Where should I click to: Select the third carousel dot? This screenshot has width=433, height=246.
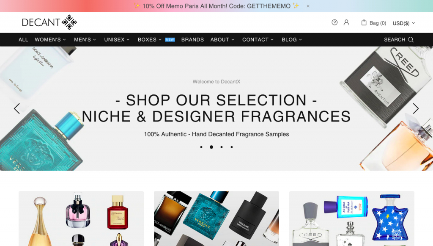coord(222,147)
